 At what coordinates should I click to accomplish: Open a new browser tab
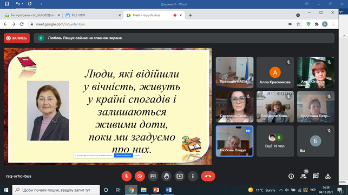coord(190,15)
